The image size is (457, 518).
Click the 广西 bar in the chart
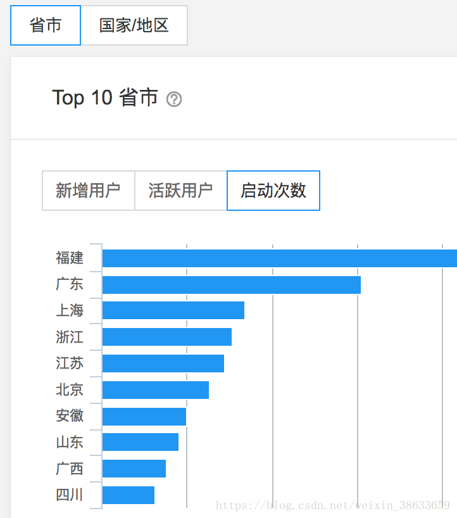tap(133, 468)
